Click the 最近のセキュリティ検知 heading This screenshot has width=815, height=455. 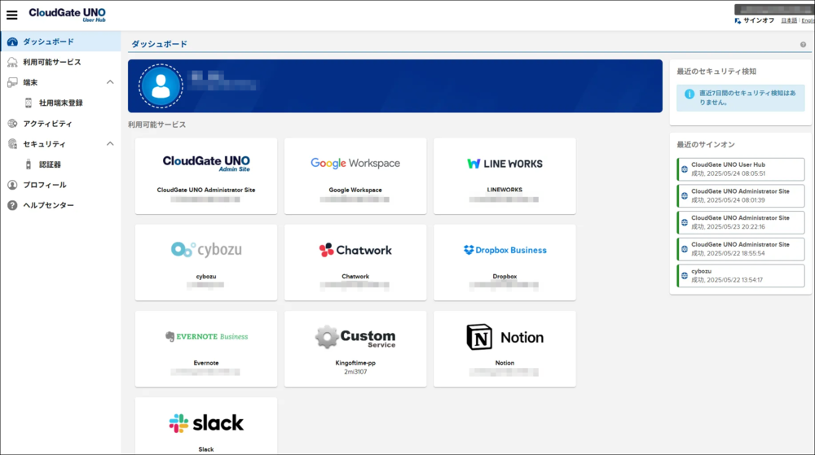[x=716, y=72]
